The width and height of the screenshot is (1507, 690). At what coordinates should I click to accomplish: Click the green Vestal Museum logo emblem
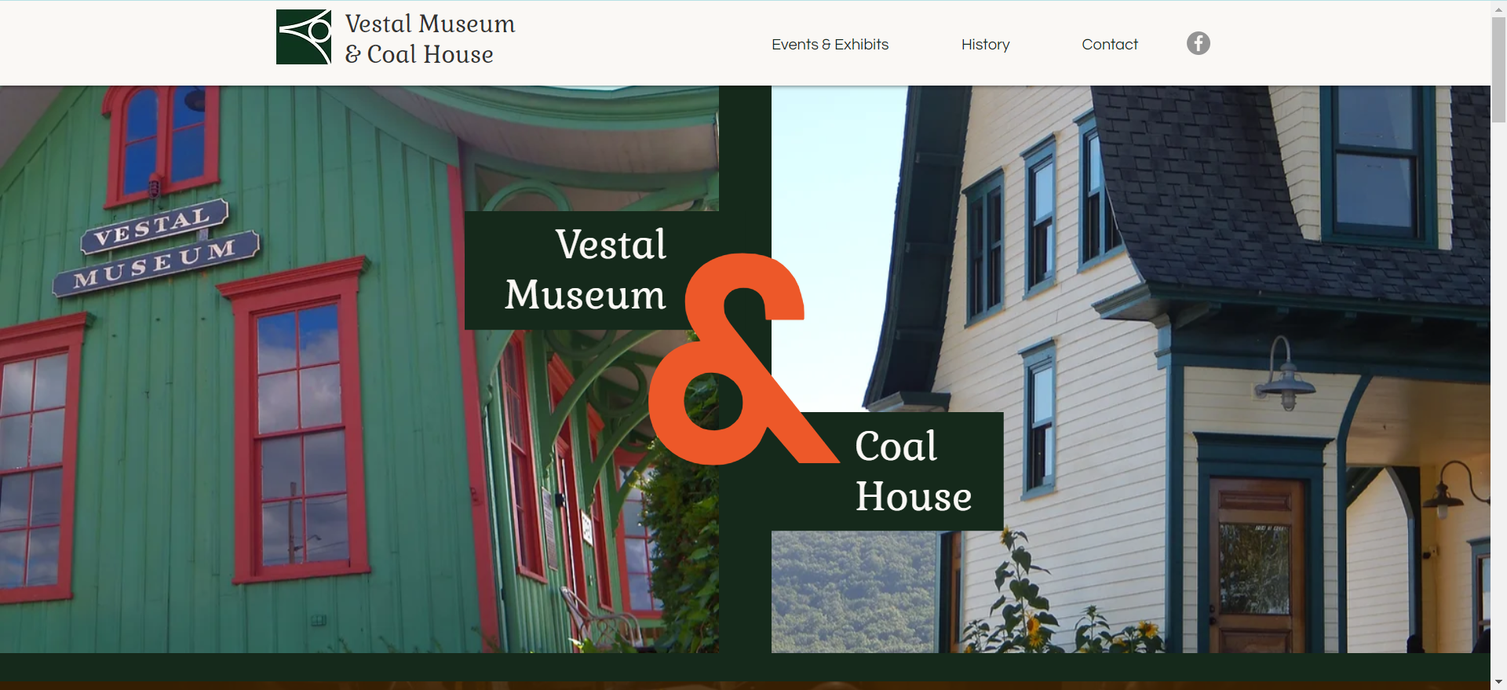pyautogui.click(x=304, y=37)
